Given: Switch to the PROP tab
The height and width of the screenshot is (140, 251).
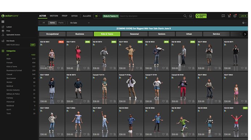Looking at the screenshot, I should pos(64,16).
